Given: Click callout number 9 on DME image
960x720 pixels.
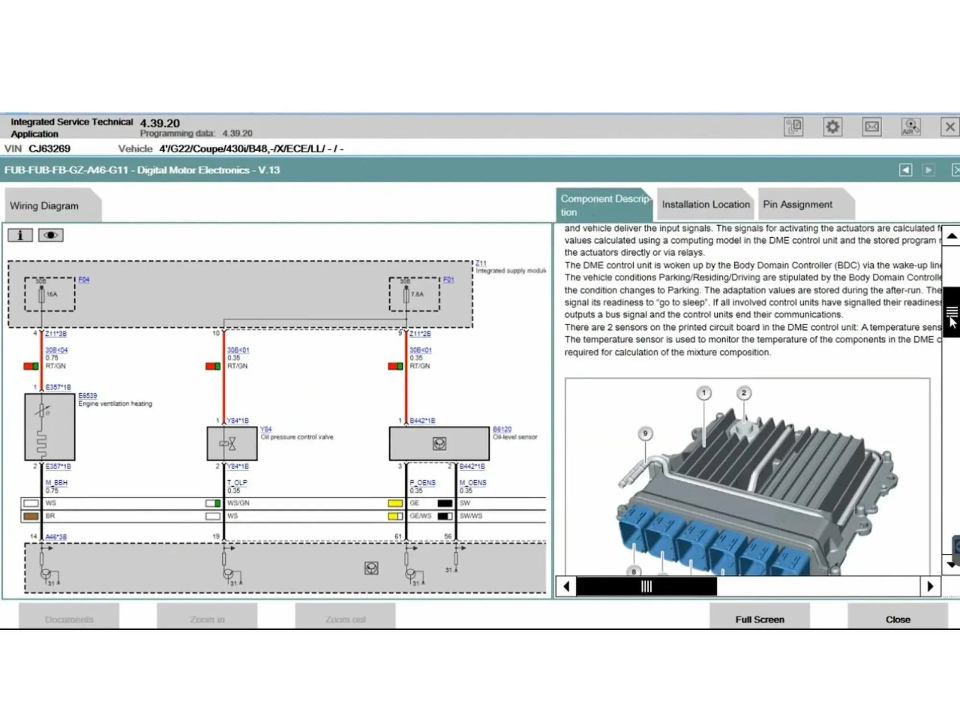Looking at the screenshot, I should tap(645, 433).
